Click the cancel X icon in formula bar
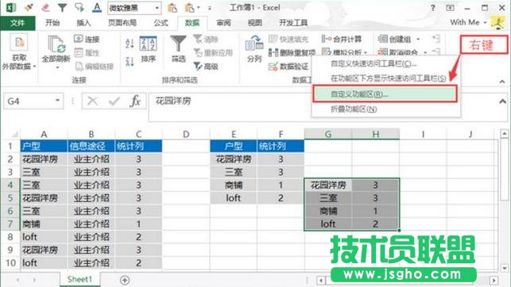This screenshot has width=511, height=287. pos(92,101)
